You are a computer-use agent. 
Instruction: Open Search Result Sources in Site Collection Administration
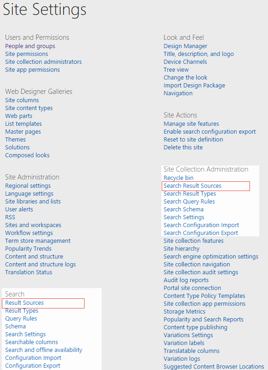[x=192, y=186]
